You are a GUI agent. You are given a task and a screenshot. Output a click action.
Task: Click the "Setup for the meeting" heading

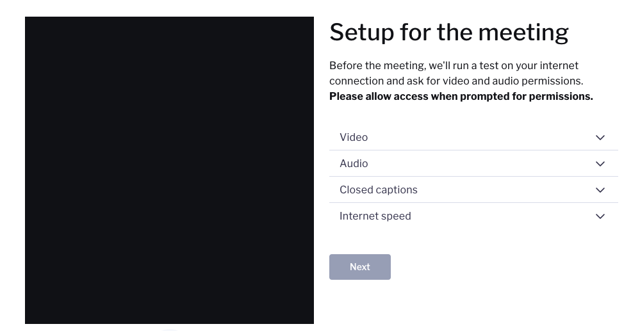tap(448, 32)
